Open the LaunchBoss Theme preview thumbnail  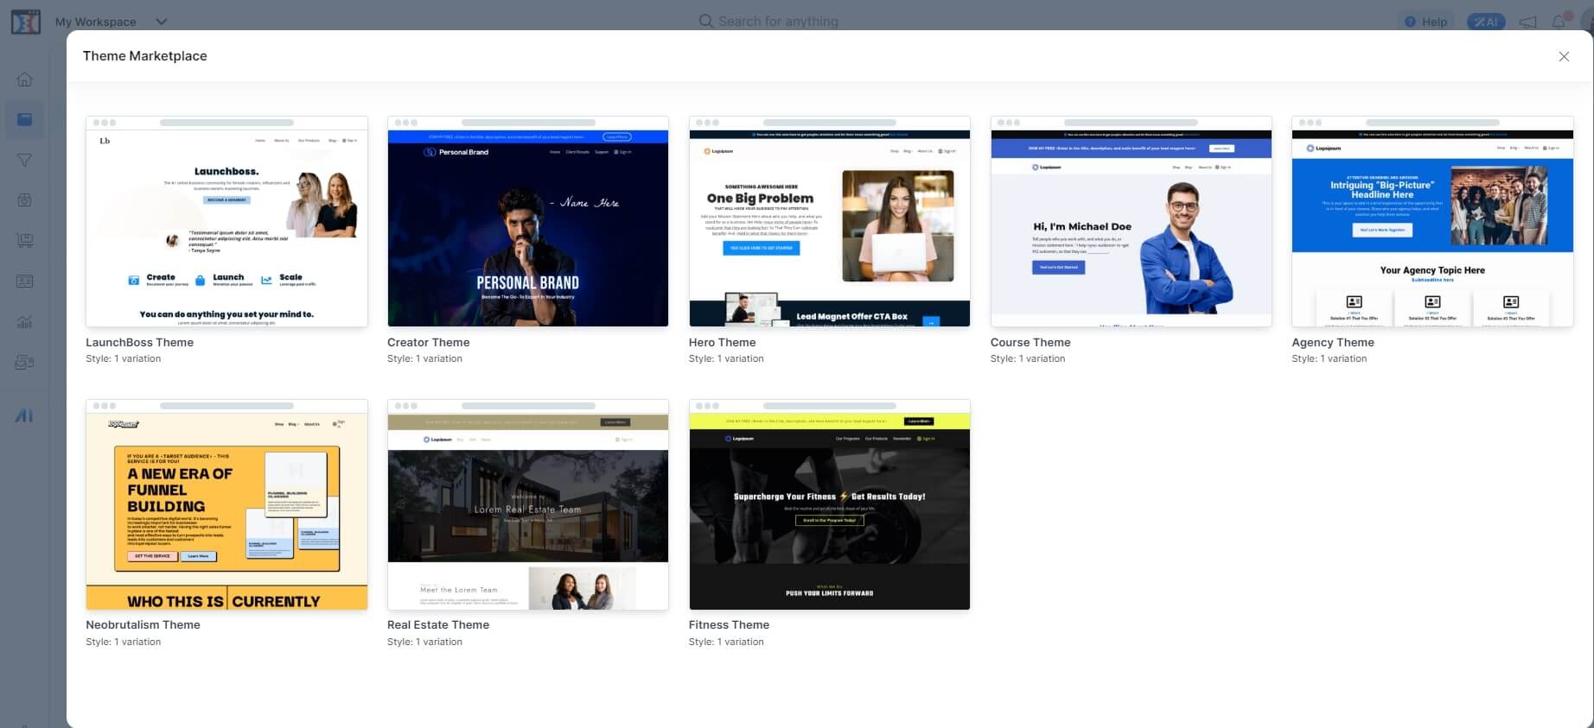click(226, 221)
